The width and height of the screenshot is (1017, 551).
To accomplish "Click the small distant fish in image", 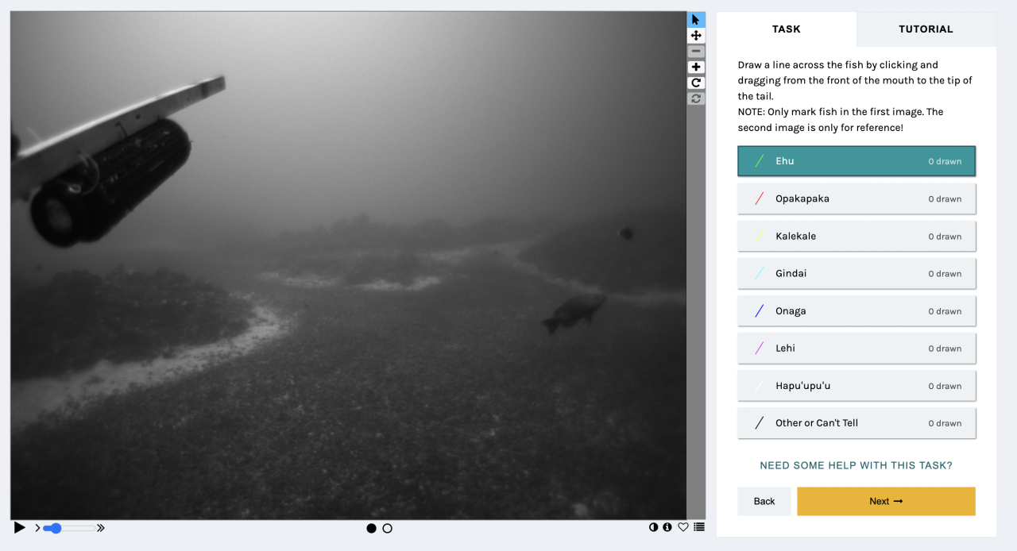I will [626, 233].
